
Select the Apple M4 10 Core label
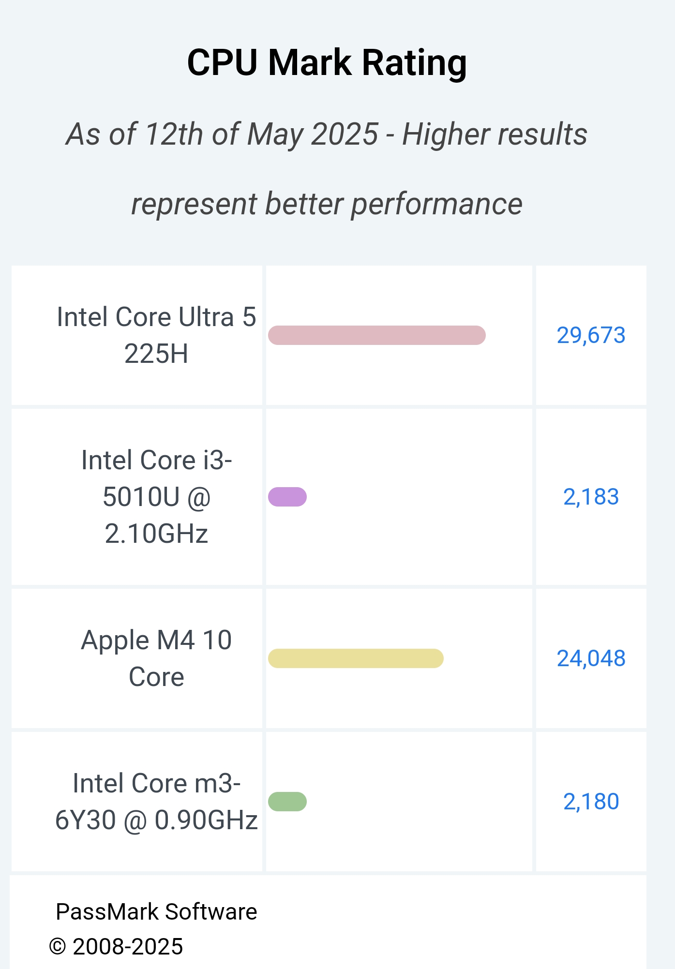[156, 658]
